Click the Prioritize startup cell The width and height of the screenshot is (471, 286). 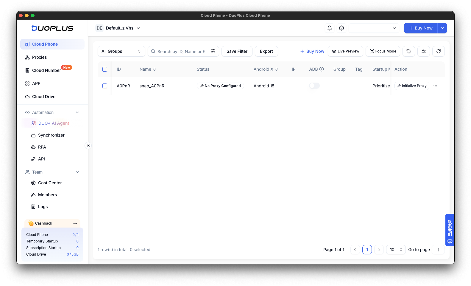(x=381, y=86)
